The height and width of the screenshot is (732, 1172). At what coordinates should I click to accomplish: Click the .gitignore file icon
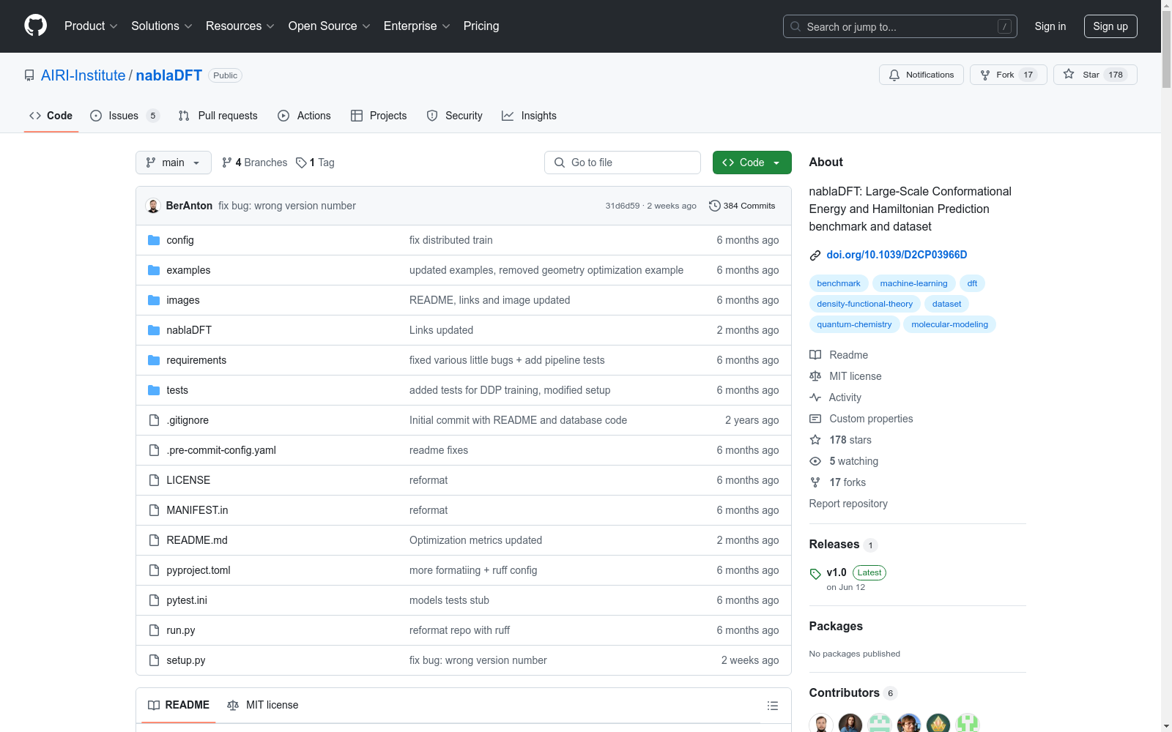154,420
